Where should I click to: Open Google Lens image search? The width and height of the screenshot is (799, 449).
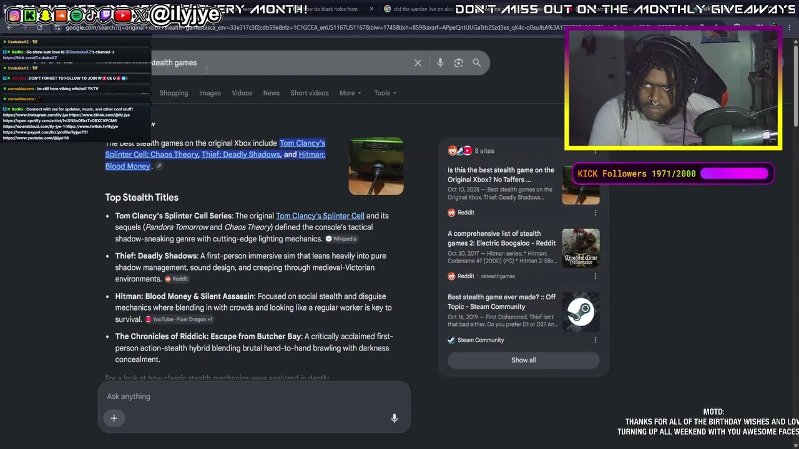(459, 63)
